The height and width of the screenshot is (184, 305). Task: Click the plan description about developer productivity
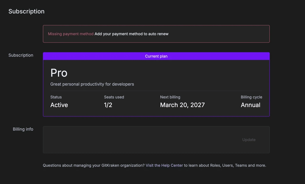(x=92, y=84)
